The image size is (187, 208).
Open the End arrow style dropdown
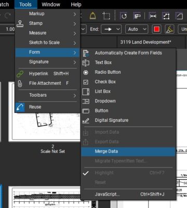(111, 29)
